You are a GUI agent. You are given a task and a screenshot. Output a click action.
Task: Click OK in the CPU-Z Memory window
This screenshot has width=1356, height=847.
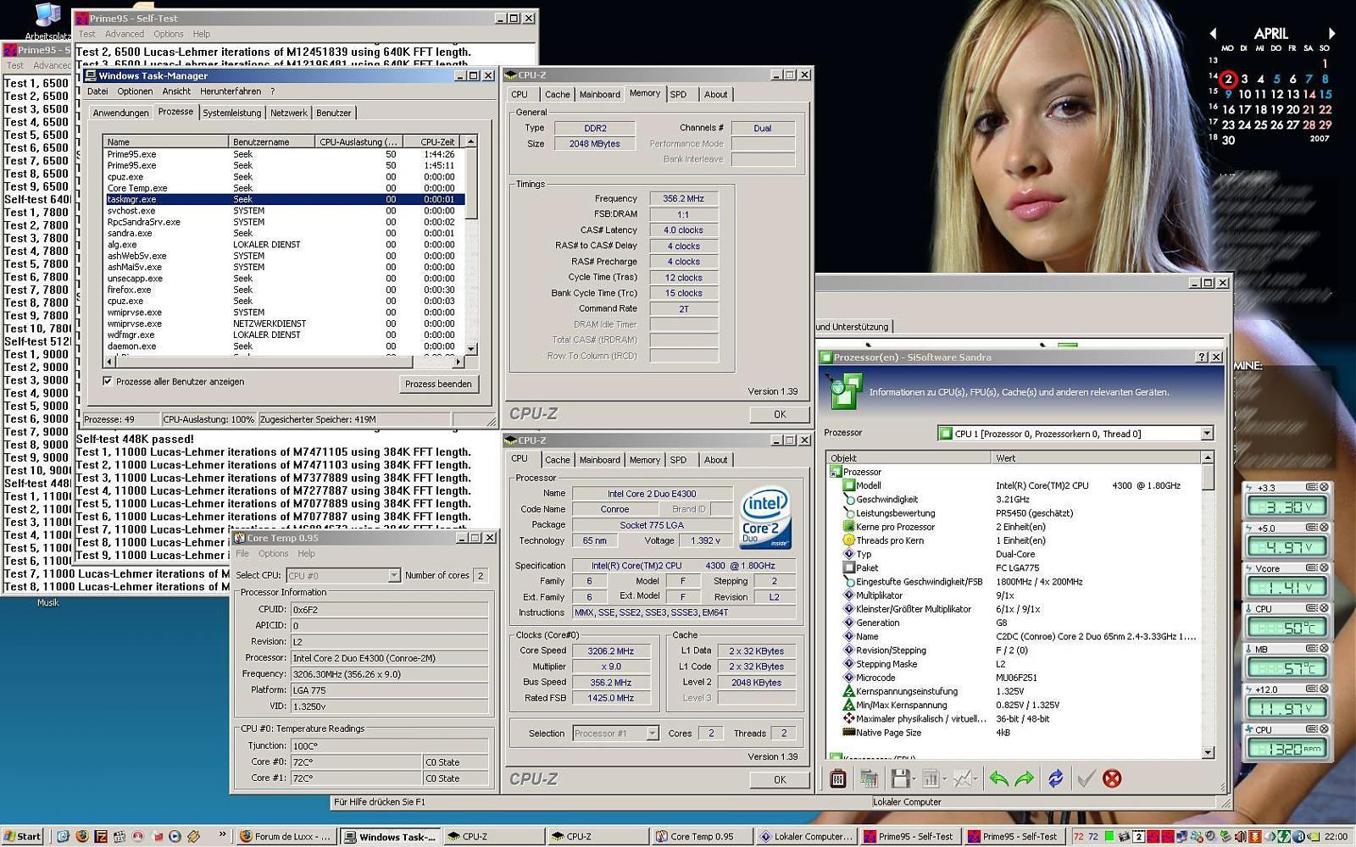(x=780, y=415)
